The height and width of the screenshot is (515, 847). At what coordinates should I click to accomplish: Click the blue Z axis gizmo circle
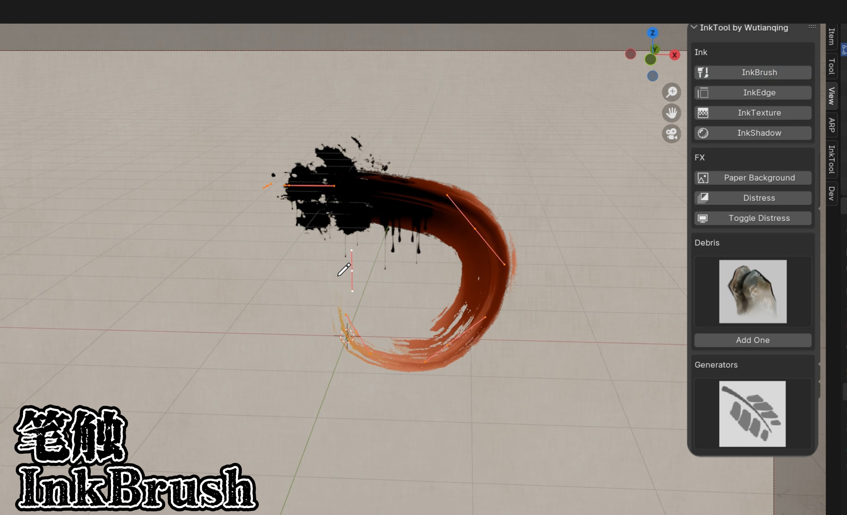pos(652,33)
